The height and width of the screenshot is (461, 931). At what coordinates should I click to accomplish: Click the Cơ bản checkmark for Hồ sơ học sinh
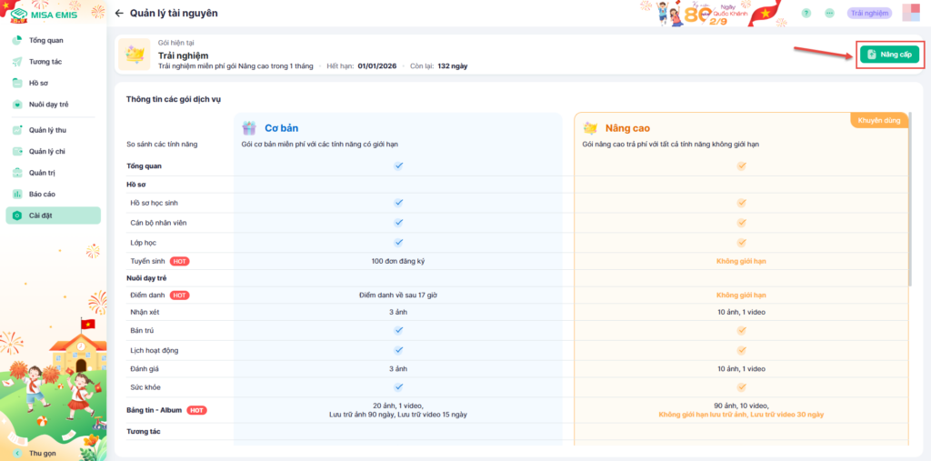[398, 203]
